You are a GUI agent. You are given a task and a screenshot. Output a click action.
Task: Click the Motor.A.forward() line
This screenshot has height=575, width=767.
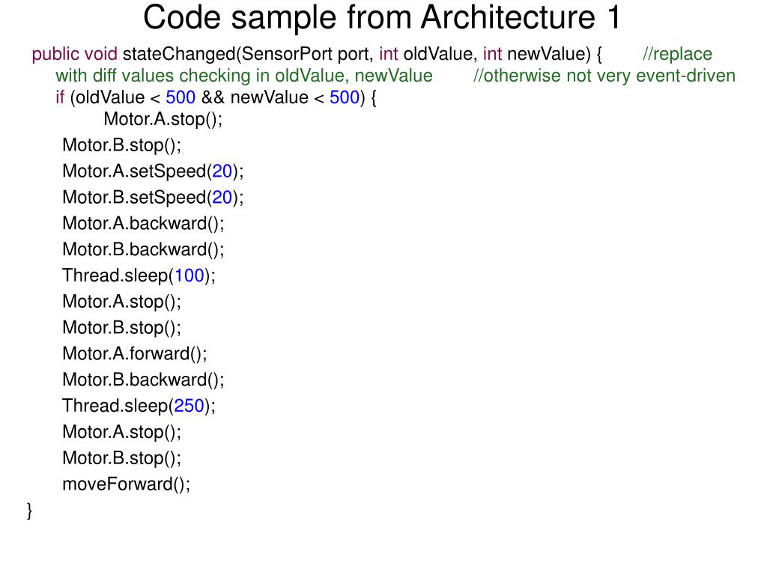point(135,353)
